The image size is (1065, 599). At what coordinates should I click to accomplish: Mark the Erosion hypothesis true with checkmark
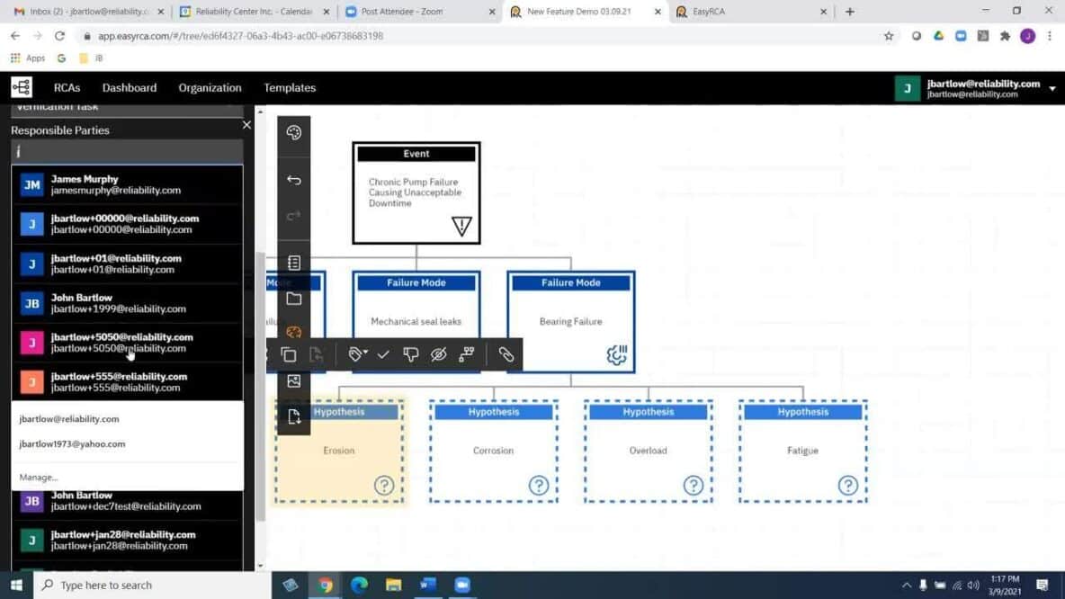click(383, 353)
